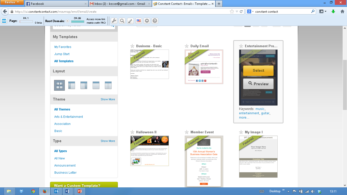This screenshot has height=195, width=347.
Task: Star the Halloween II template
Action: [x=132, y=132]
